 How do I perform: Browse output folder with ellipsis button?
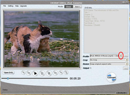click(x=126, y=68)
